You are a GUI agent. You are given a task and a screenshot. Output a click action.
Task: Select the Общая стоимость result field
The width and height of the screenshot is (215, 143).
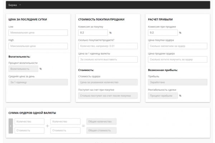point(101,130)
